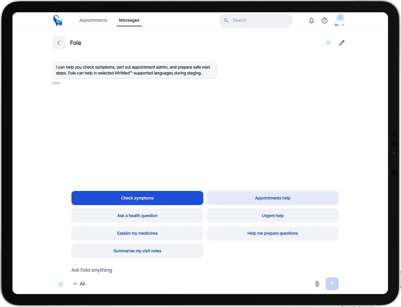Open the notifications bell
401x307 pixels.
pos(311,20)
